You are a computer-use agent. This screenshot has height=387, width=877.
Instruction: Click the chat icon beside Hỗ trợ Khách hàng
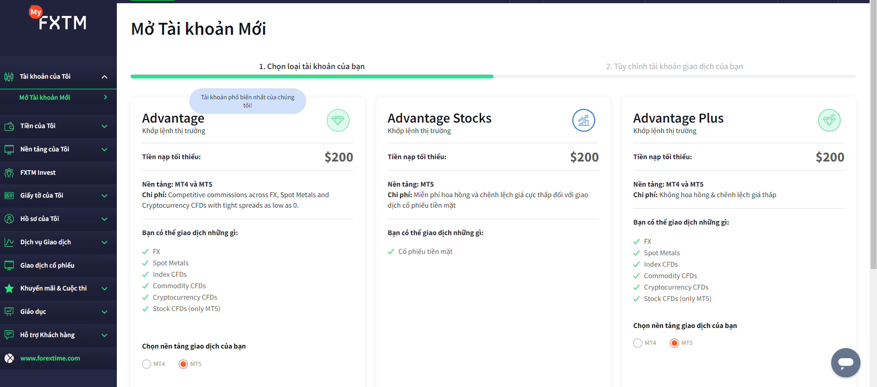tap(9, 335)
